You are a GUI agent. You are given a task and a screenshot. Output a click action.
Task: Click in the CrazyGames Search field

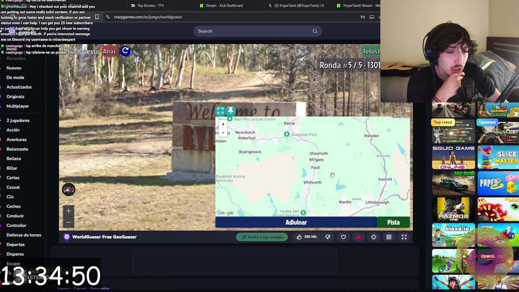(x=257, y=31)
